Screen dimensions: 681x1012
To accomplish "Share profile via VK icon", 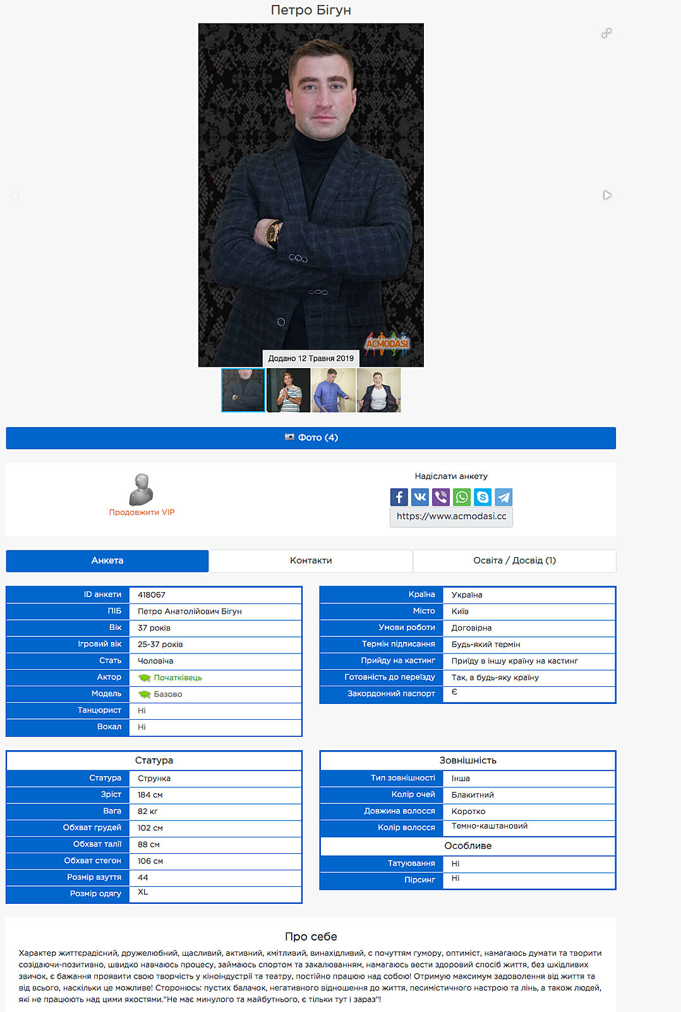I will click(420, 497).
